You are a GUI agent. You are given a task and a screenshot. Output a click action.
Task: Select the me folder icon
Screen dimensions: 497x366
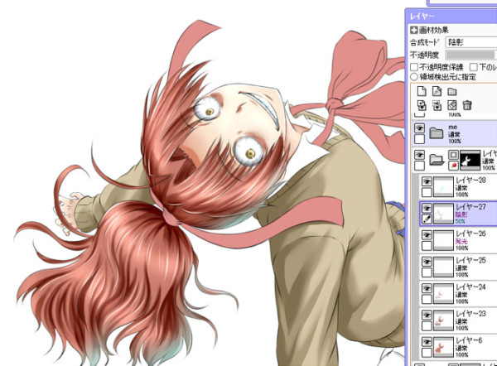coord(437,133)
